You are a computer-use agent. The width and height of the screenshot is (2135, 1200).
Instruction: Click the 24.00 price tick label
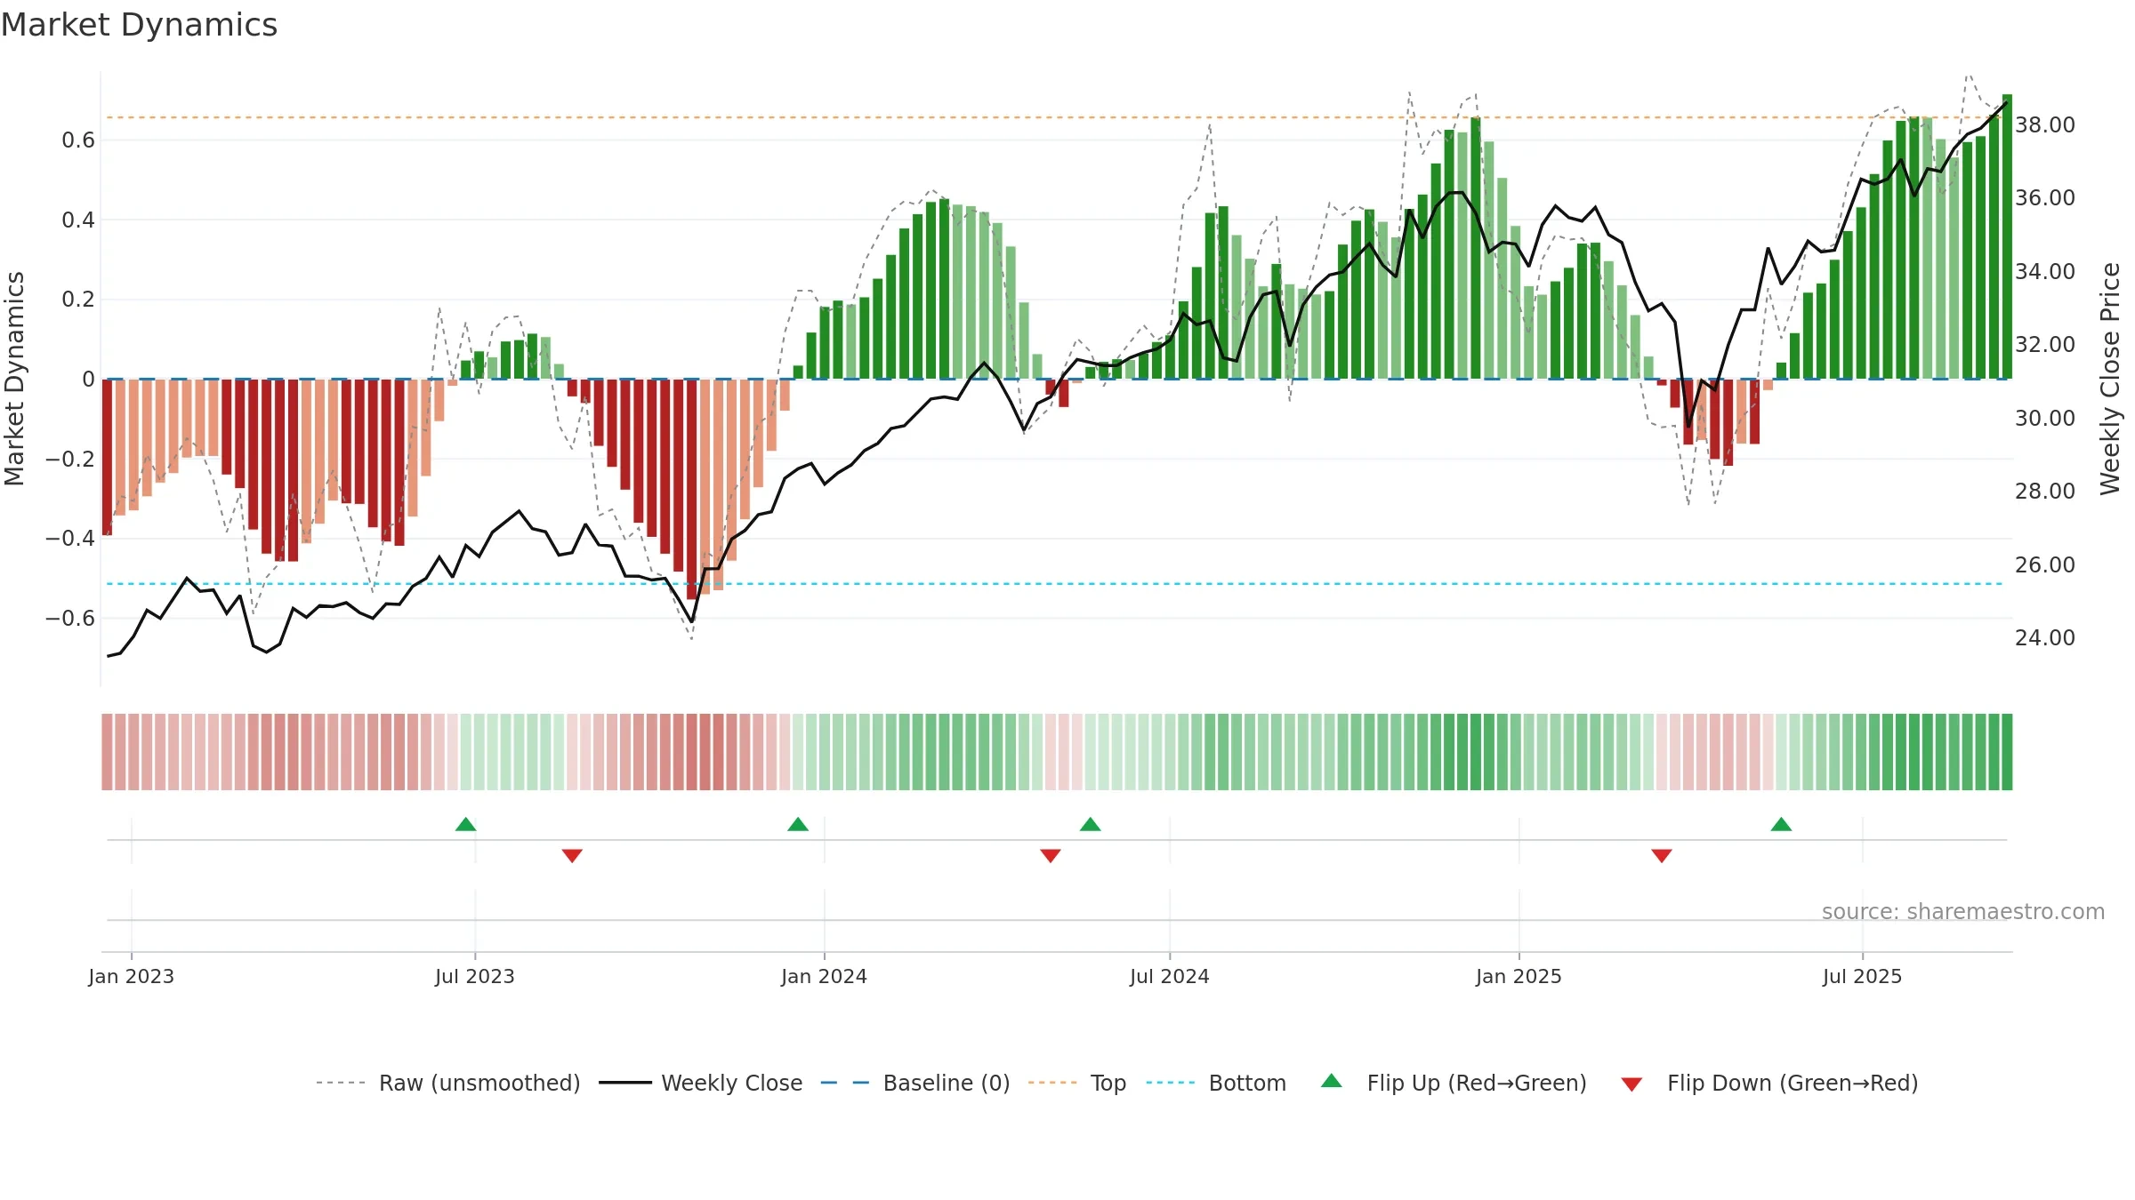point(2045,637)
